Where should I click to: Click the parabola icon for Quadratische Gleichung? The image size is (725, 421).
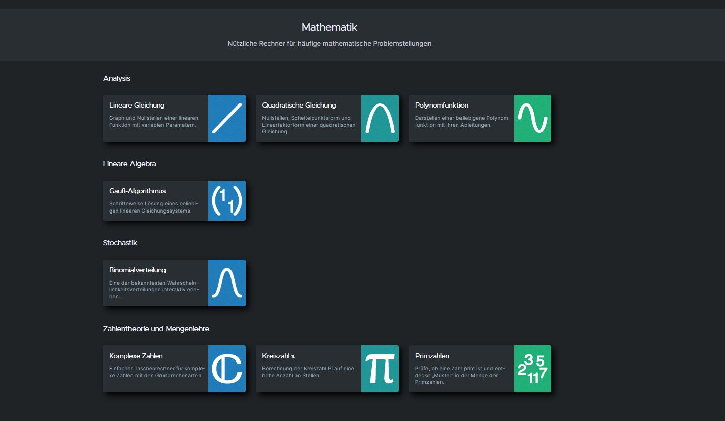(380, 118)
